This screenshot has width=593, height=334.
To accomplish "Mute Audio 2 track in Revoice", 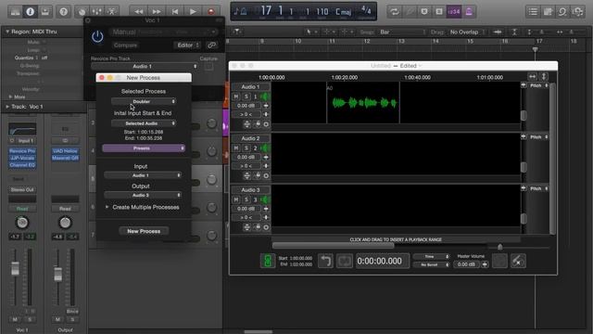I will pos(236,148).
